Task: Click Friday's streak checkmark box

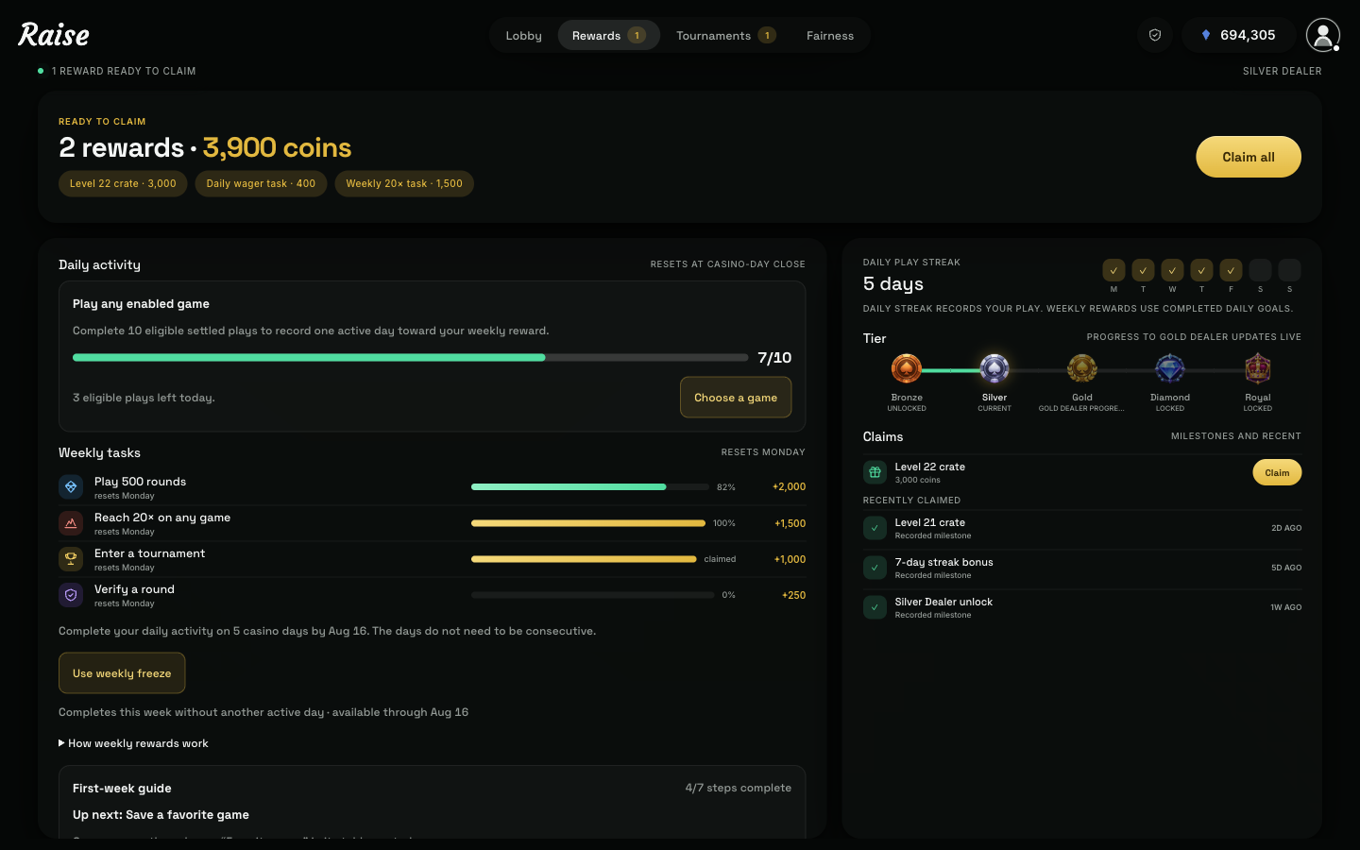Action: click(x=1231, y=270)
